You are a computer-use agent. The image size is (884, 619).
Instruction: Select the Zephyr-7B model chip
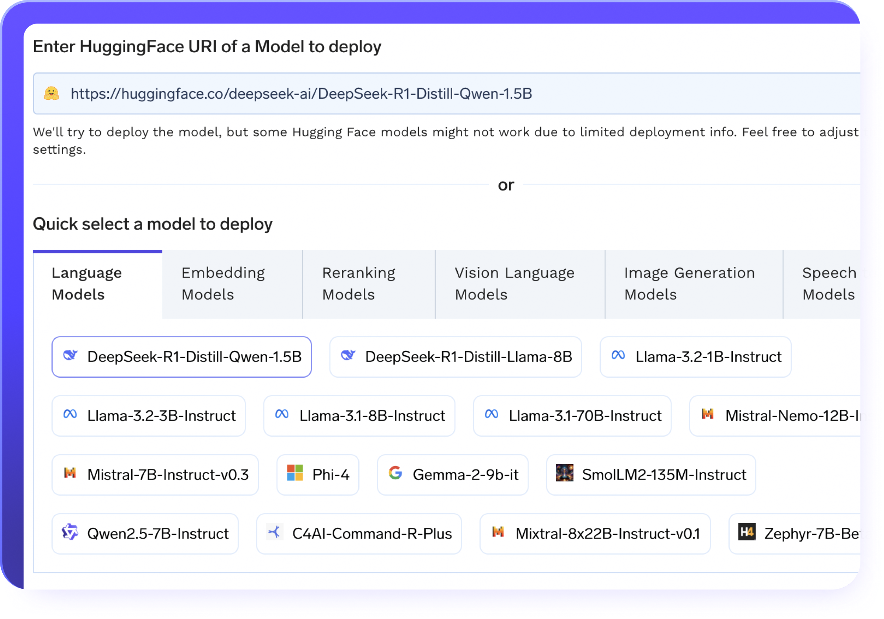point(795,534)
